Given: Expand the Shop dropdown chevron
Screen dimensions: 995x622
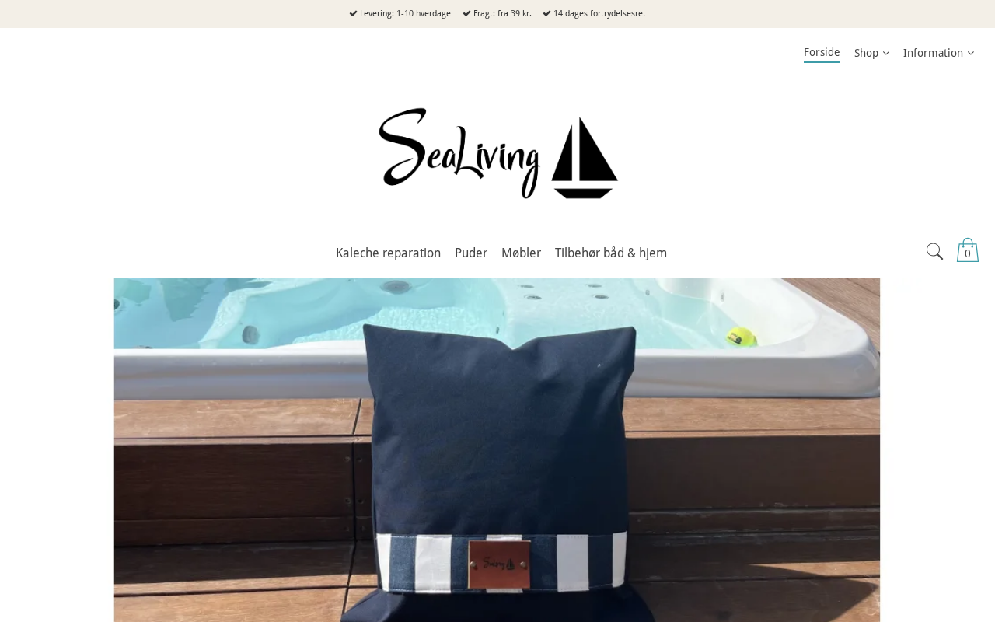Looking at the screenshot, I should 886,53.
